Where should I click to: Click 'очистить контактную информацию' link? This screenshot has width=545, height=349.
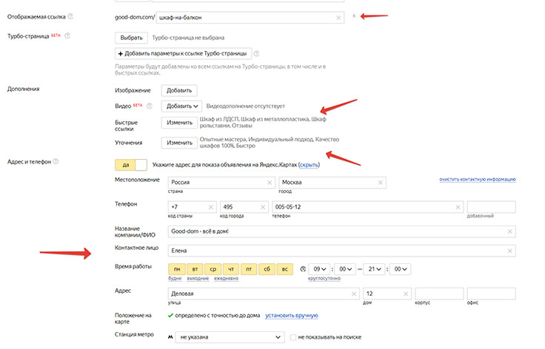point(477,180)
